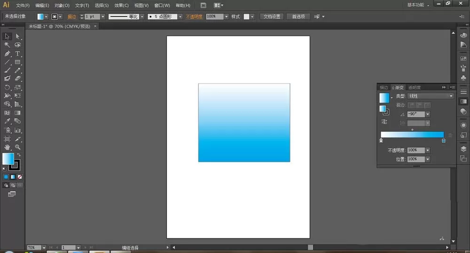Image resolution: width=470 pixels, height=253 pixels.
Task: Switch to the 透明度 panel tab
Action: pyautogui.click(x=414, y=87)
